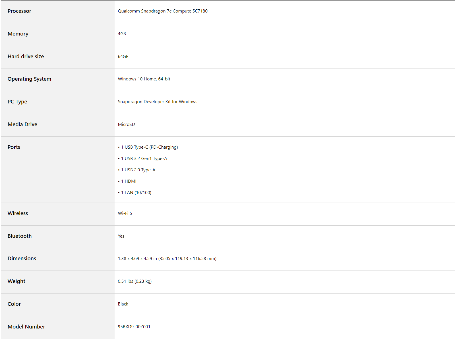Click the Operating System label

pos(29,79)
